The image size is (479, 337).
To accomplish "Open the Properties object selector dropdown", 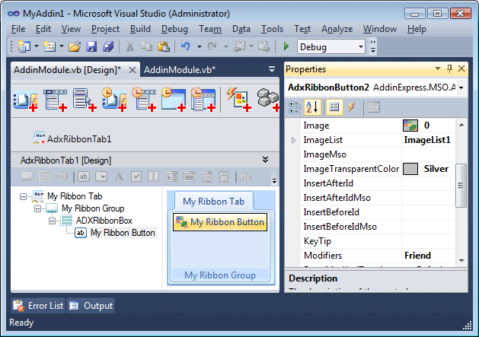I will pos(461,87).
